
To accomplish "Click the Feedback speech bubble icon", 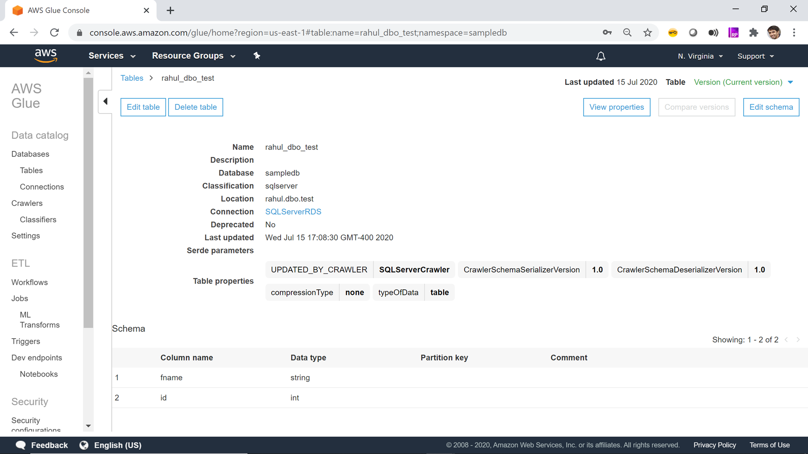I will pyautogui.click(x=21, y=445).
